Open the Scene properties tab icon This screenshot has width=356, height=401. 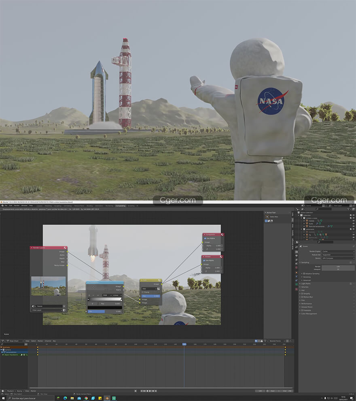pos(296,264)
